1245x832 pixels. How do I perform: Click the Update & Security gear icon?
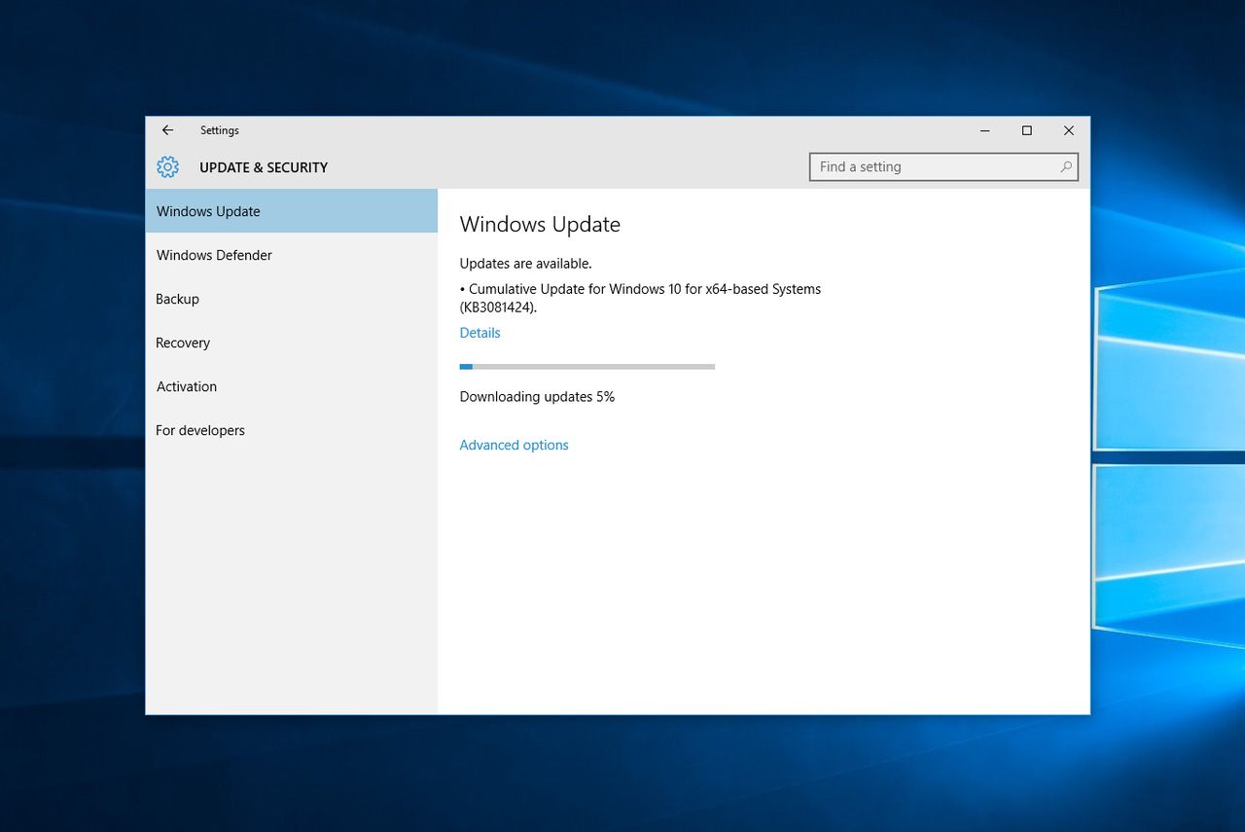(x=168, y=167)
